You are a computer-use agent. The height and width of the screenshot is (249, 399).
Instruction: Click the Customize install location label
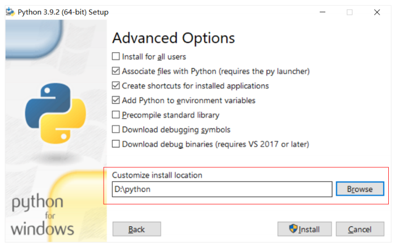(x=157, y=175)
